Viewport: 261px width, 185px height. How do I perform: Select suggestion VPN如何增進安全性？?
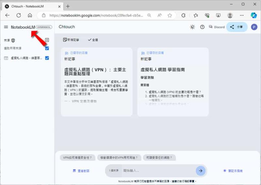77,158
